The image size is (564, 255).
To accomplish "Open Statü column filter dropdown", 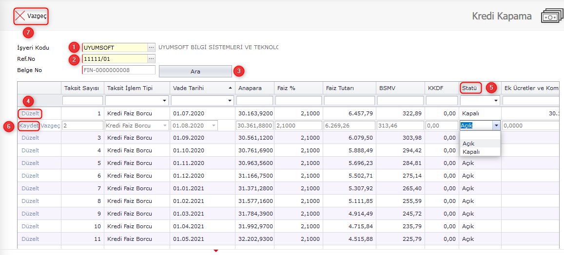I will tap(496, 101).
